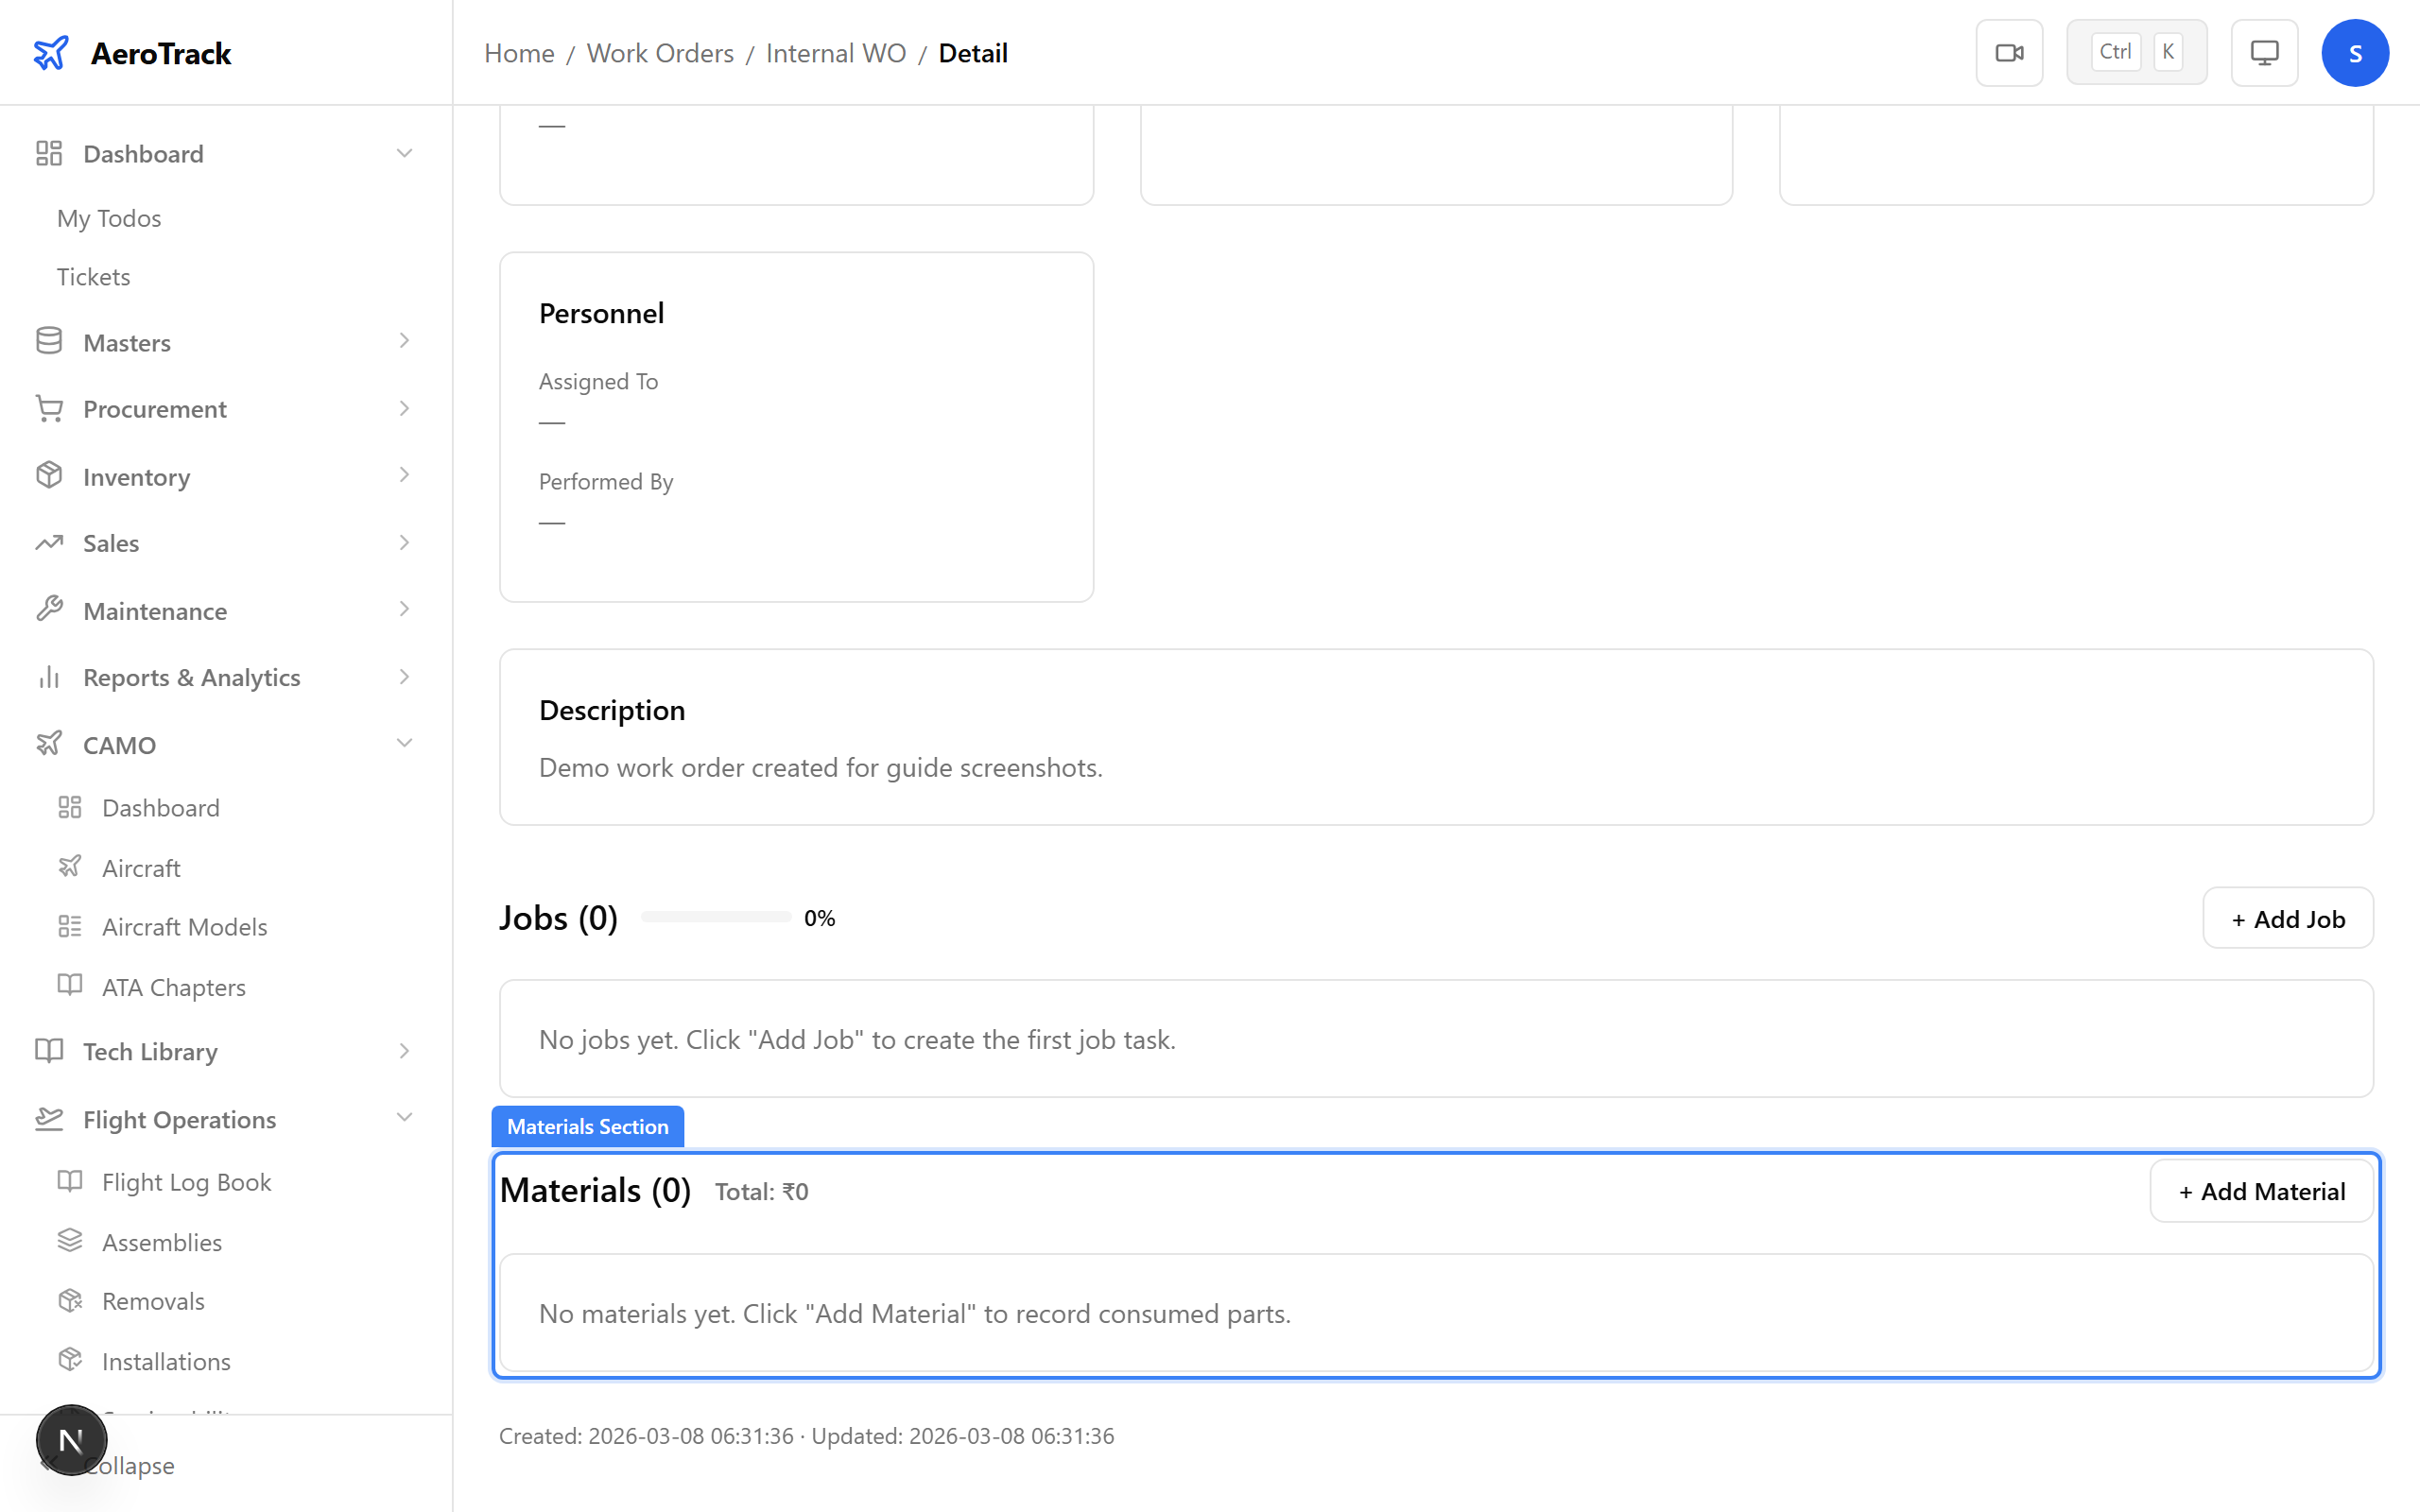
Task: Collapse the Dashboard menu chevron
Action: [404, 152]
